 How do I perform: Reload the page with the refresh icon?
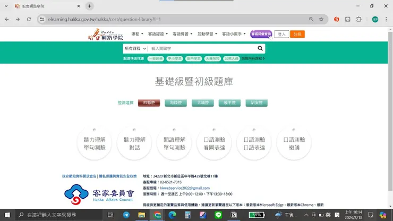(29, 19)
